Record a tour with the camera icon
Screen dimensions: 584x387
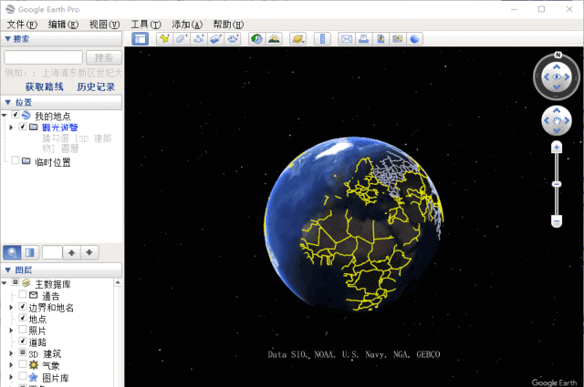(234, 38)
